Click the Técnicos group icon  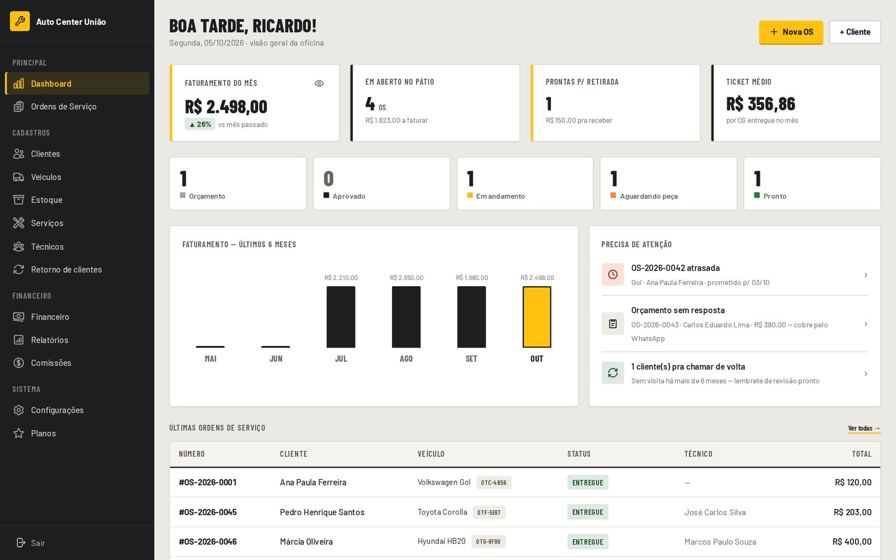18,246
